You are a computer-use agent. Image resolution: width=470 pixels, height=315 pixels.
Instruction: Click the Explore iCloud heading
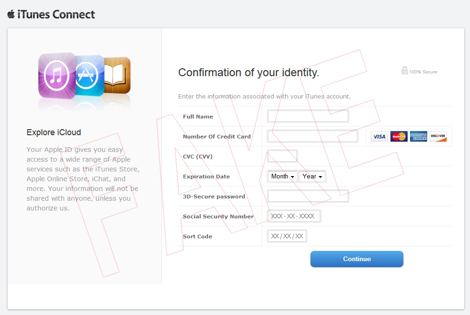54,132
